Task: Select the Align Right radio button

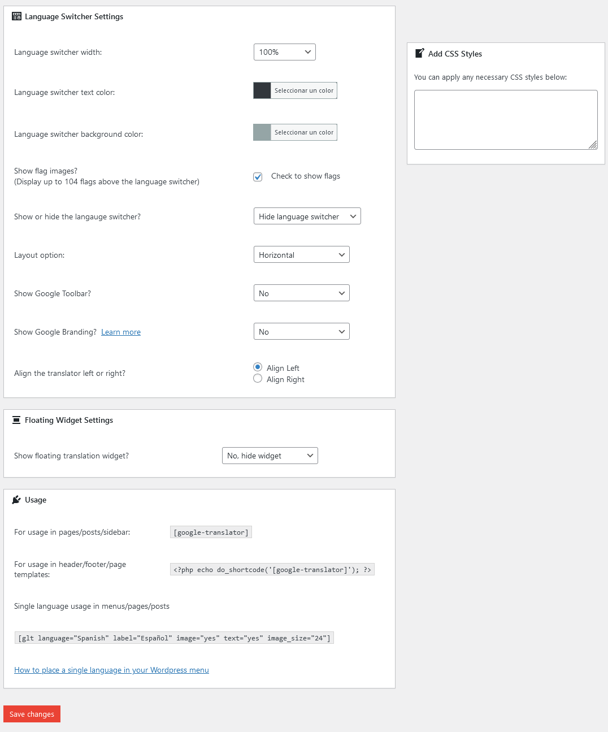Action: (x=258, y=378)
